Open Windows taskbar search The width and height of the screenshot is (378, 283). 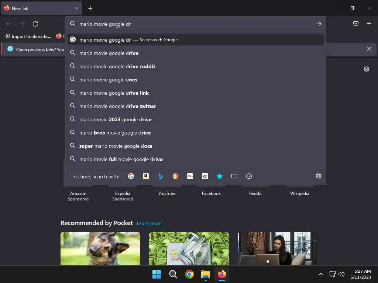(x=173, y=274)
